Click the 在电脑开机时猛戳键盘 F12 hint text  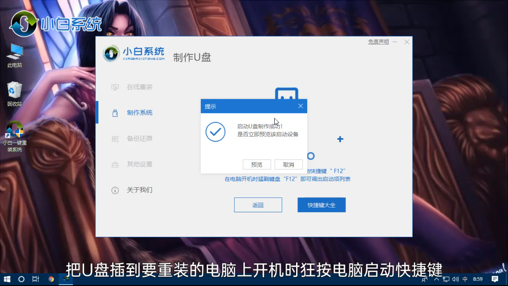pyautogui.click(x=287, y=179)
